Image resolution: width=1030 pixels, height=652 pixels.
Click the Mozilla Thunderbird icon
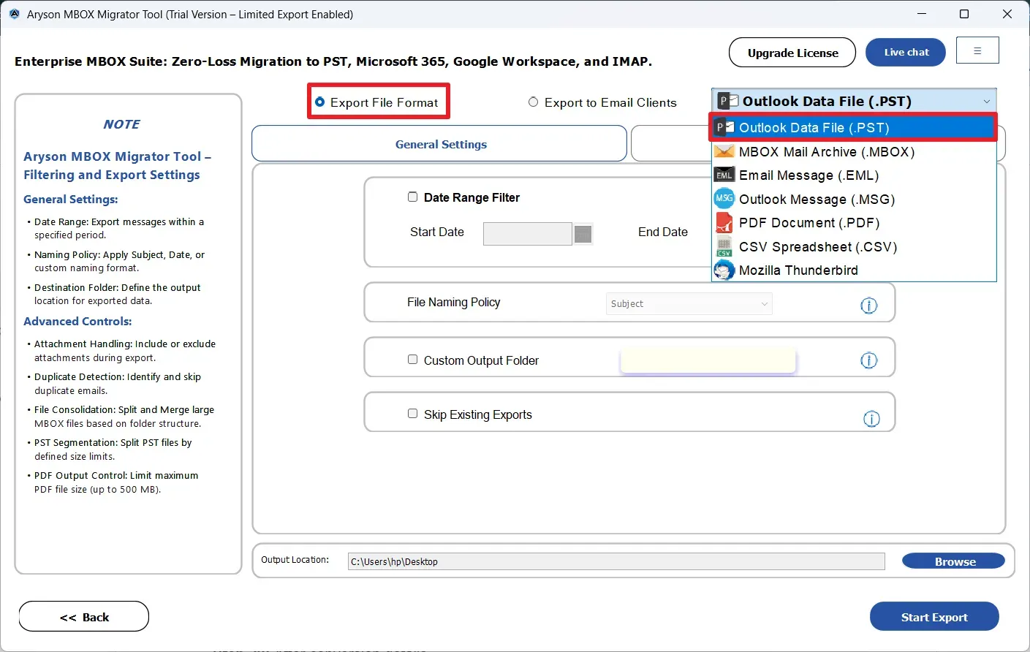724,270
